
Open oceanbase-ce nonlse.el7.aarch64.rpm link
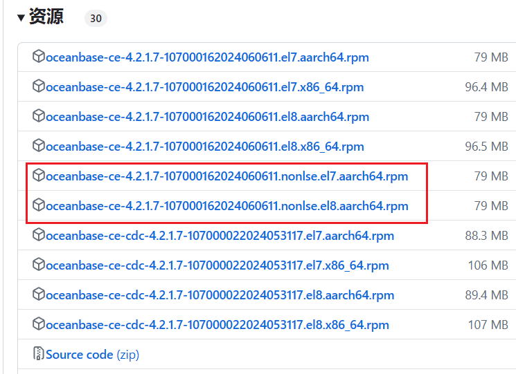point(226,176)
